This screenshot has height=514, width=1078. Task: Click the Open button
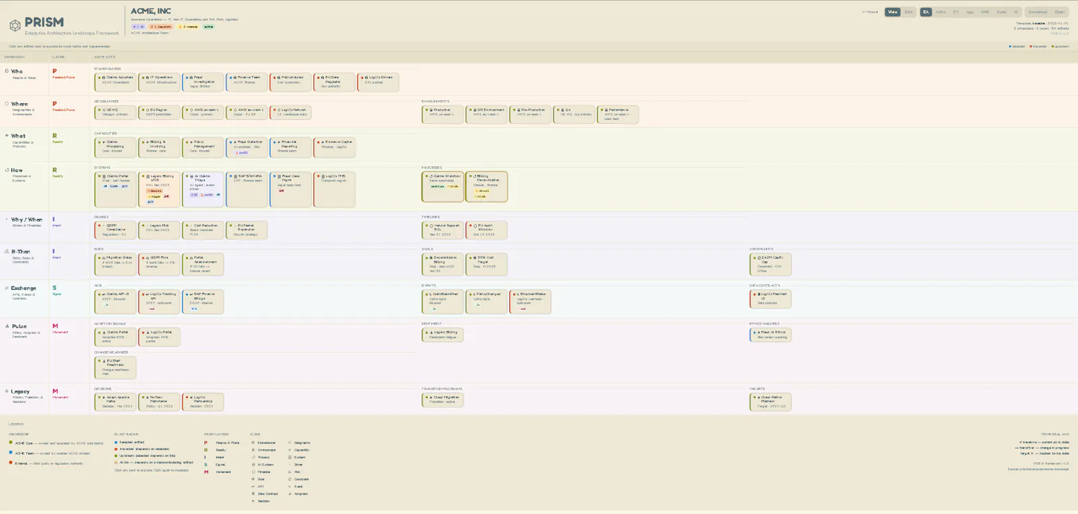(x=1060, y=12)
